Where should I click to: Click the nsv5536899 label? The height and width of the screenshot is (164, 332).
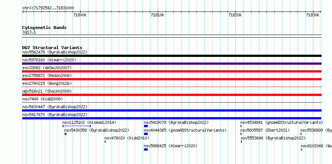pos(316,130)
